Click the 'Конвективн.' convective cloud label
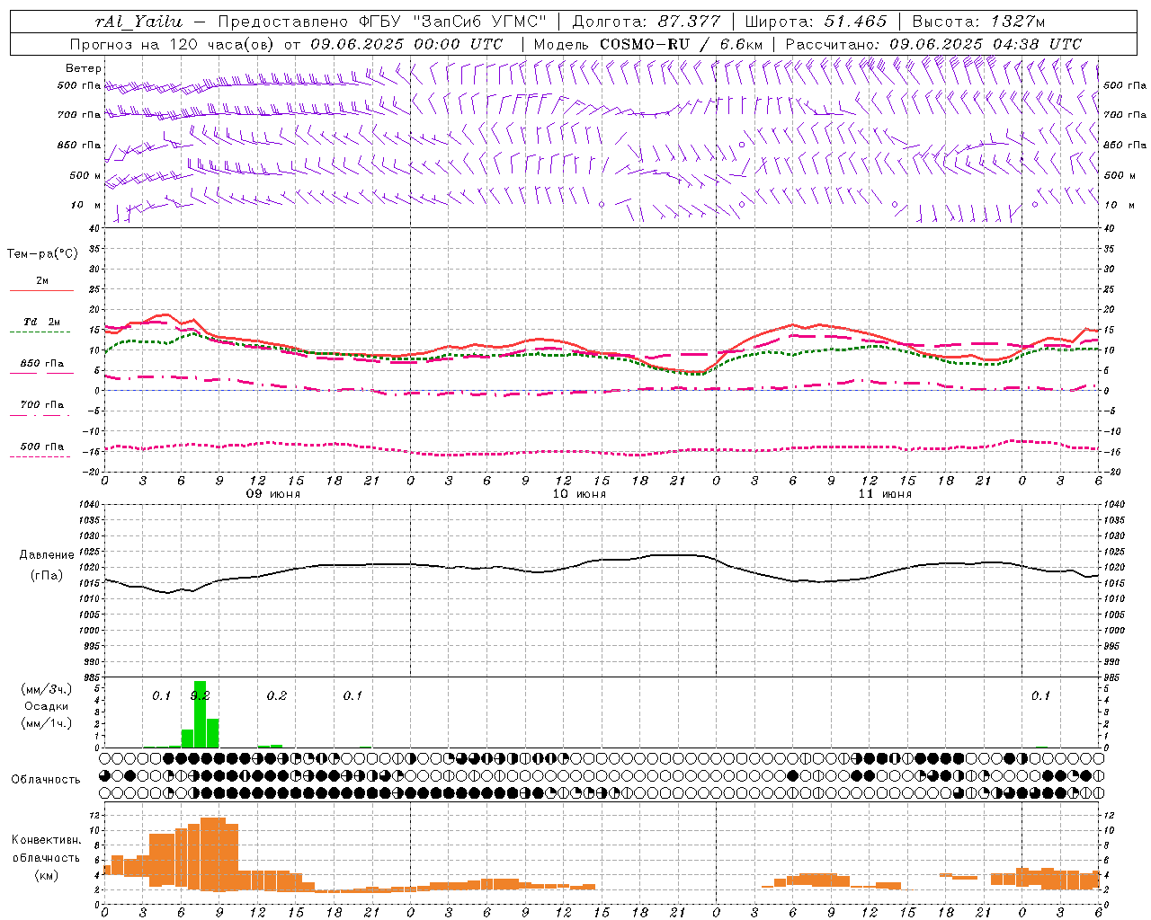Image resolution: width=1151 pixels, height=920 pixels. [47, 840]
